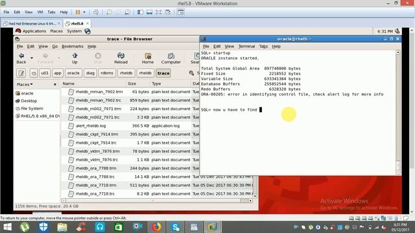Click File Browser vertical scrollbar down arrow
415x233 pixels.
tap(255, 196)
